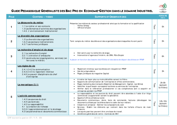Viewport: 177px width, 125px height.
Task: Select heading 'La recherche d'emploi et de stage'
Action: 35,50
